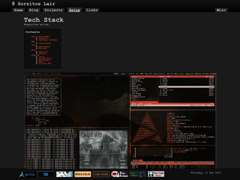The height and width of the screenshot is (180, 240).
Task: Click the Dig Deeper footer badge
Action: [138, 174]
